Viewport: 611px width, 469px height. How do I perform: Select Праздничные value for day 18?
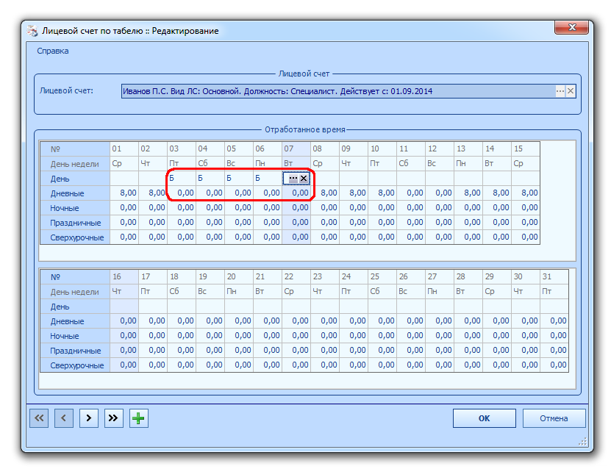tap(182, 351)
